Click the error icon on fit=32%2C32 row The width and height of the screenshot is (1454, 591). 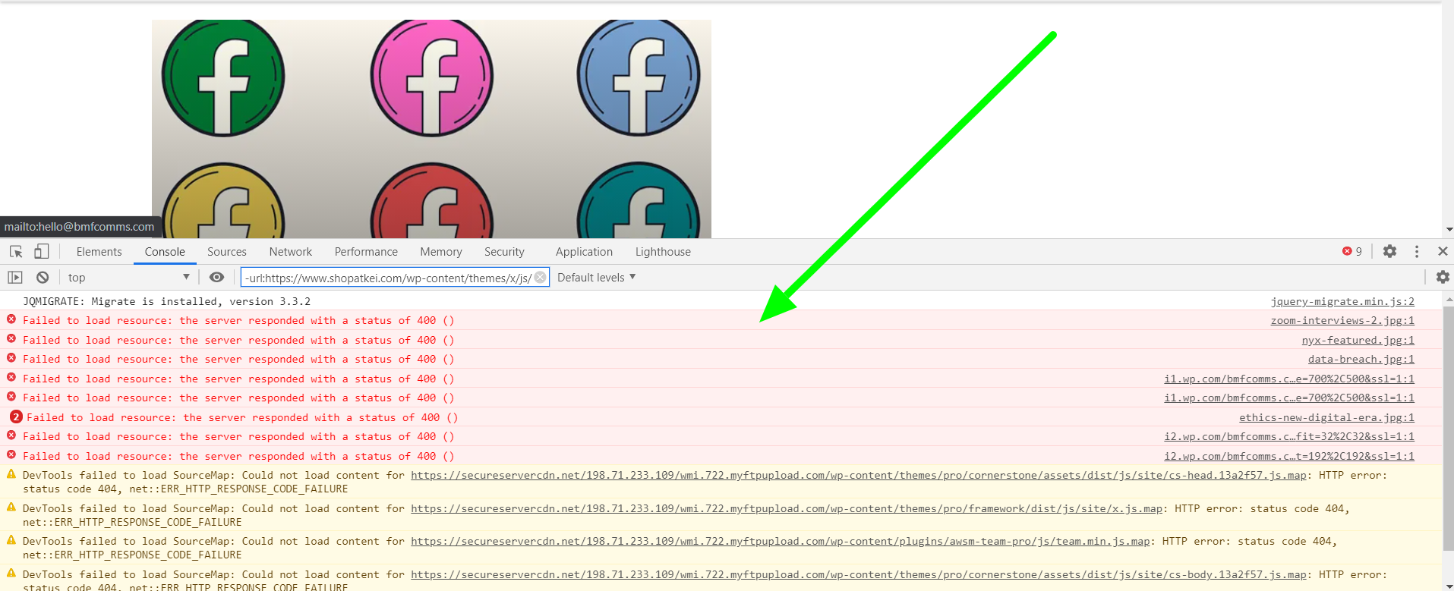tap(11, 435)
